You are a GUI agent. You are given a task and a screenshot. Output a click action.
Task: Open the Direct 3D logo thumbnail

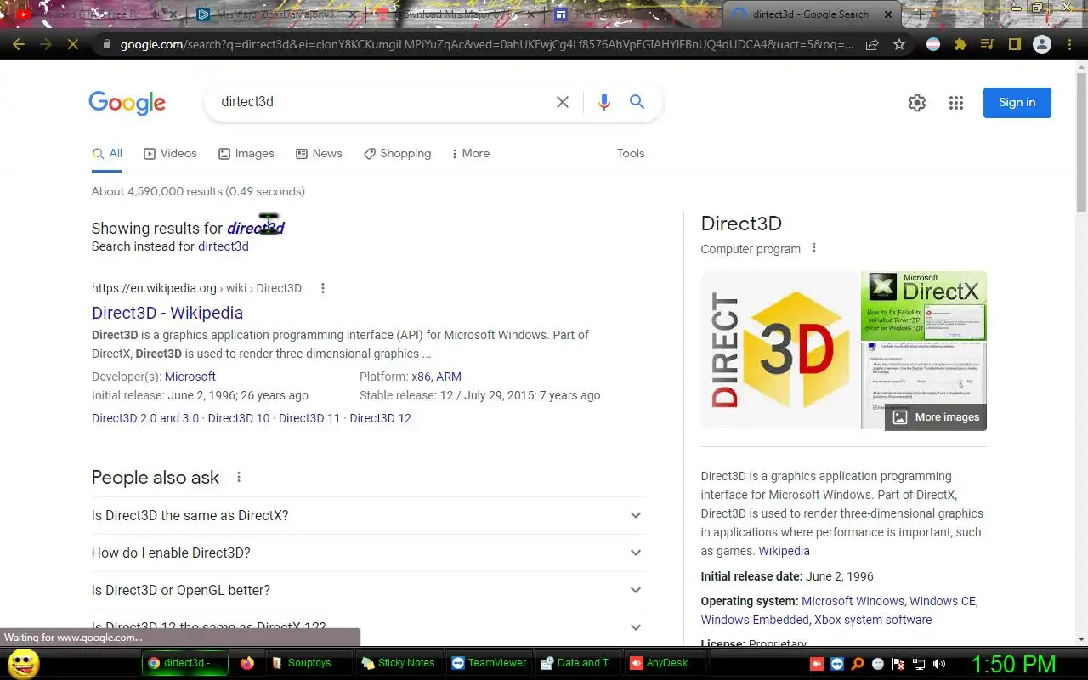[780, 349]
